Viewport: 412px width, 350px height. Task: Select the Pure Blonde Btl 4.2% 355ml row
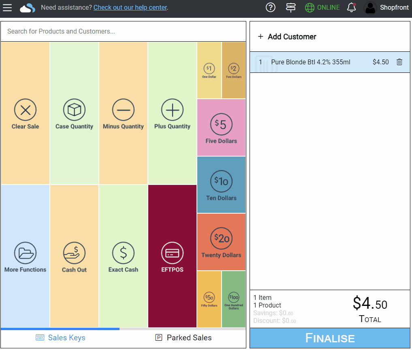330,62
